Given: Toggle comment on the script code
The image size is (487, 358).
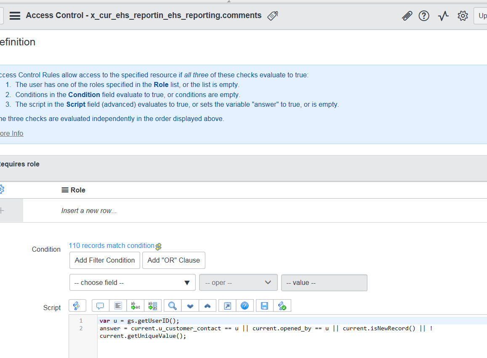Looking at the screenshot, I should (100, 305).
